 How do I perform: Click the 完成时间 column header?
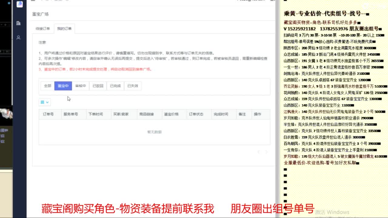tap(221, 114)
